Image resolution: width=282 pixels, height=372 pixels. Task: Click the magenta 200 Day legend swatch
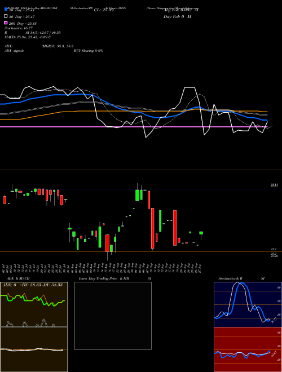click(6, 23)
